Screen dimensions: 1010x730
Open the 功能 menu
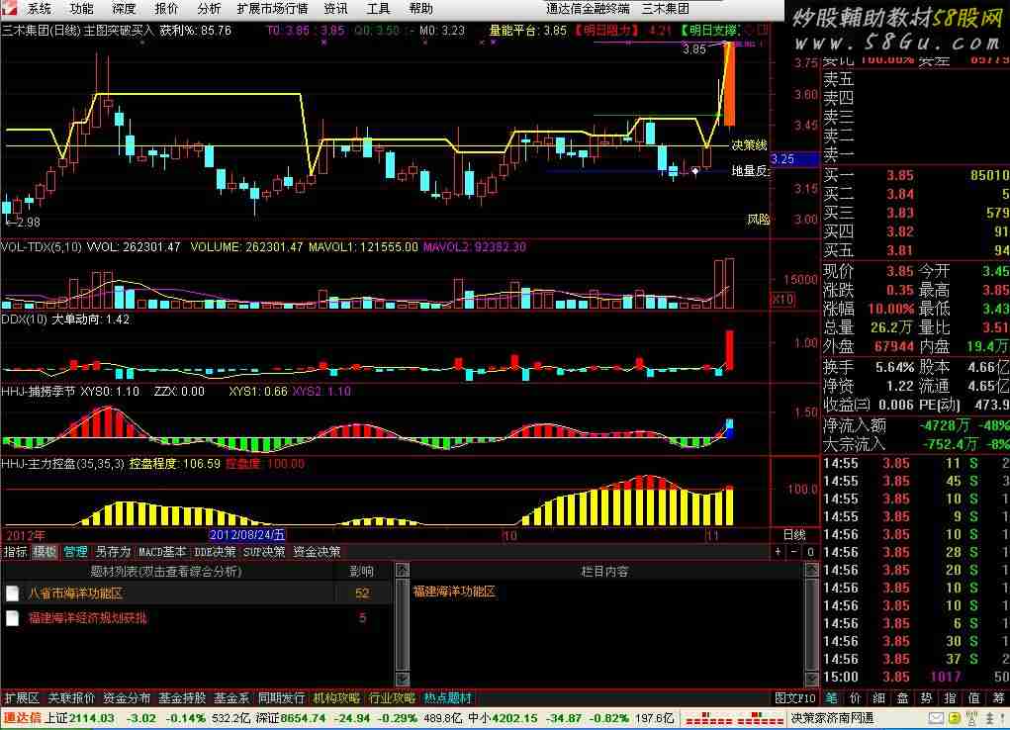click(x=81, y=8)
